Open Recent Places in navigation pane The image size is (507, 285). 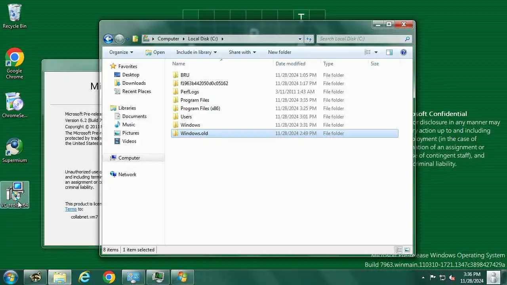tap(136, 91)
